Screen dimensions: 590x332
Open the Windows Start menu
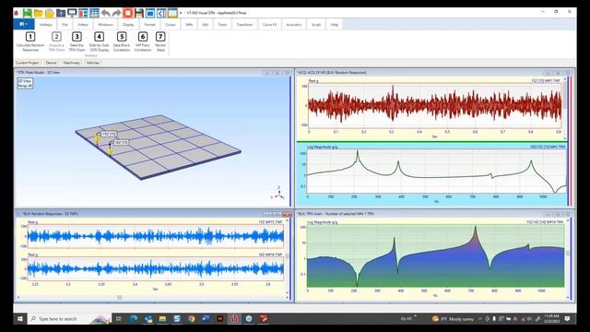[x=20, y=319]
